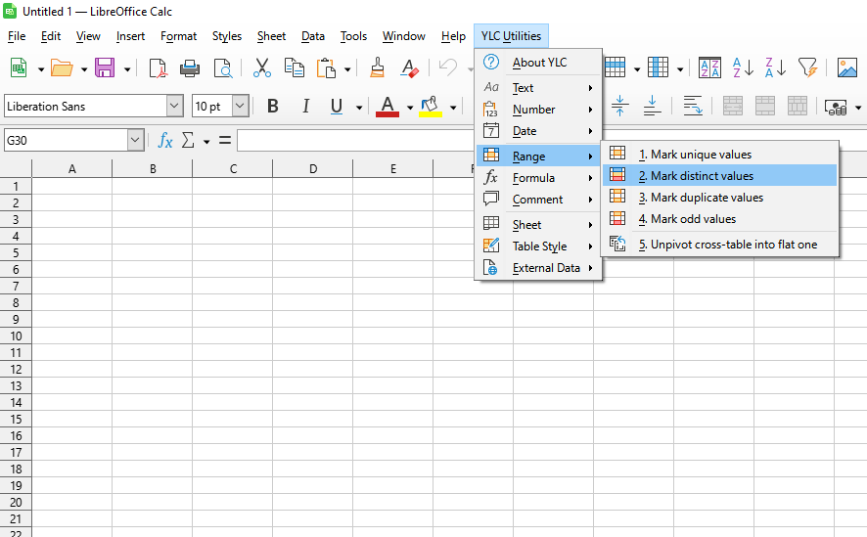
Task: Expand the font size dropdown
Action: tap(240, 107)
